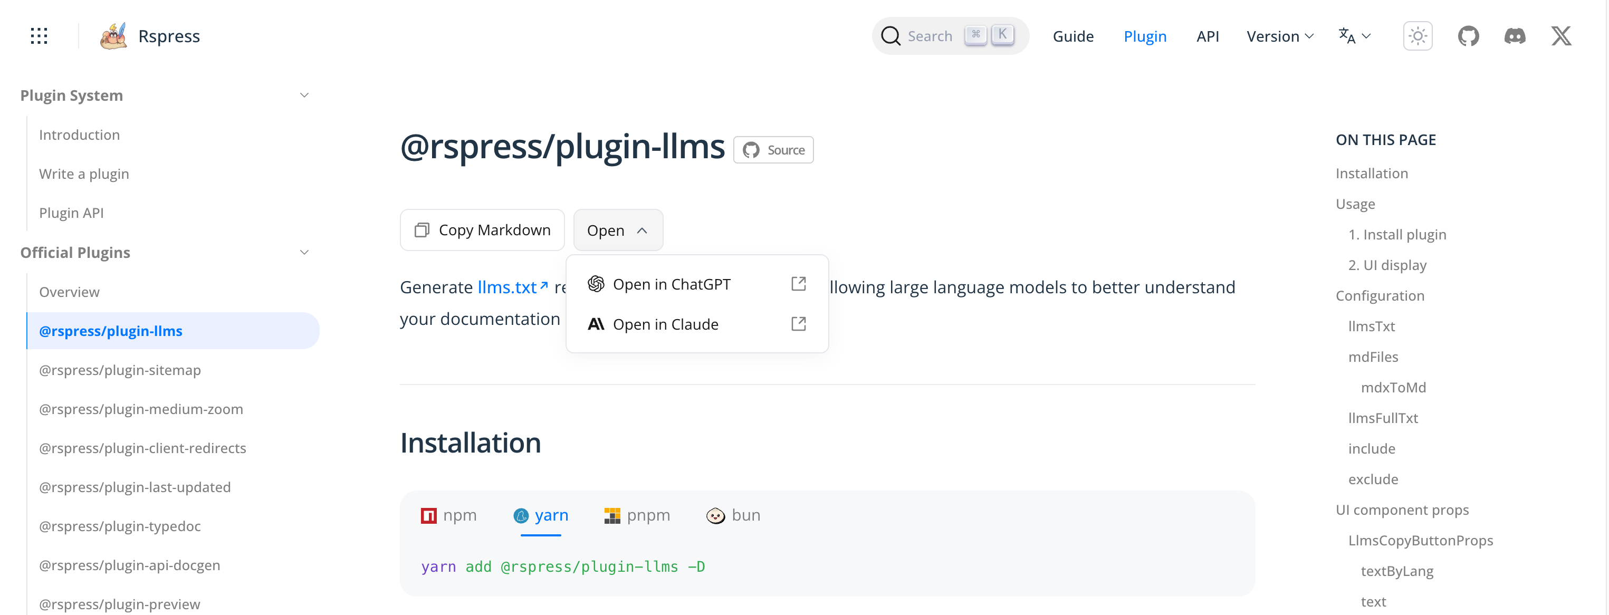The image size is (1609, 615).
Task: Select Open in Claude menu item
Action: pyautogui.click(x=665, y=325)
